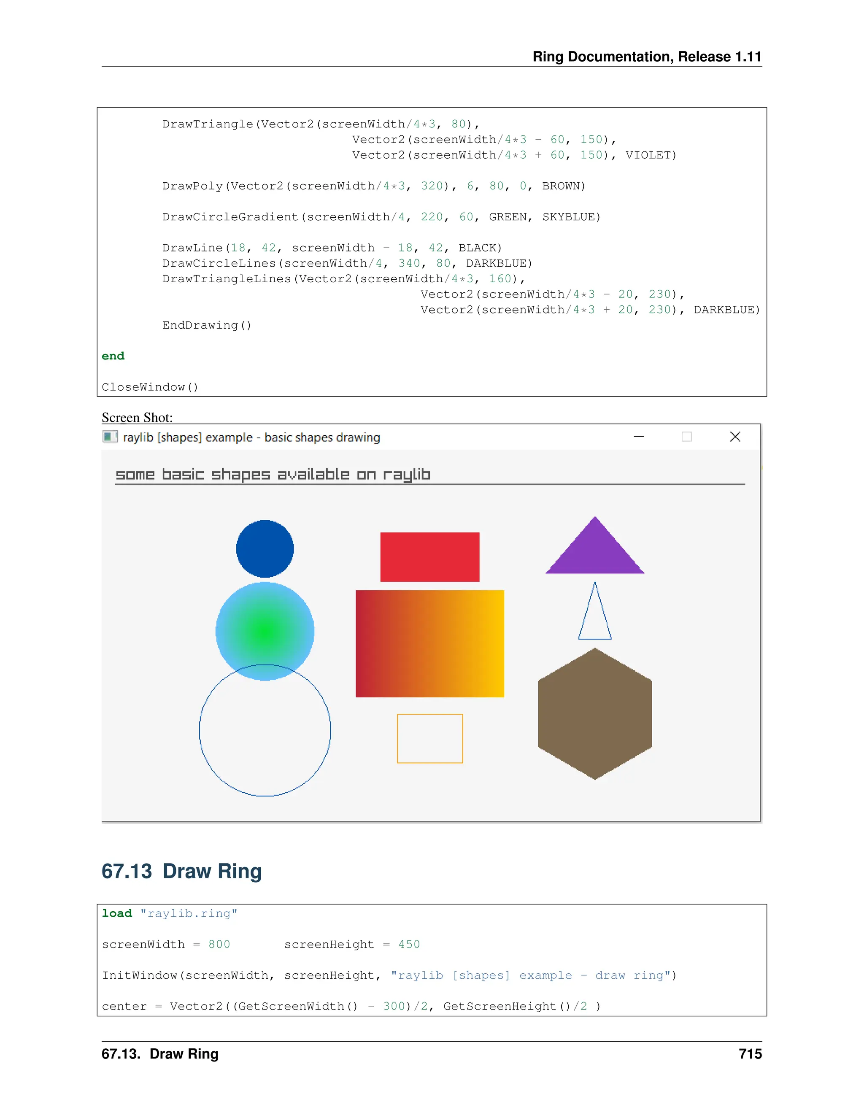Viewport: 864px width, 1118px height.
Task: Maximize the raylib shapes example window
Action: (x=686, y=437)
